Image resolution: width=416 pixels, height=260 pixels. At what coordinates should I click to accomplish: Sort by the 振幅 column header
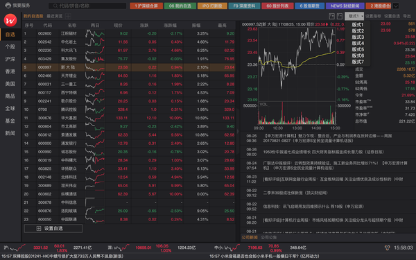pos(196,26)
